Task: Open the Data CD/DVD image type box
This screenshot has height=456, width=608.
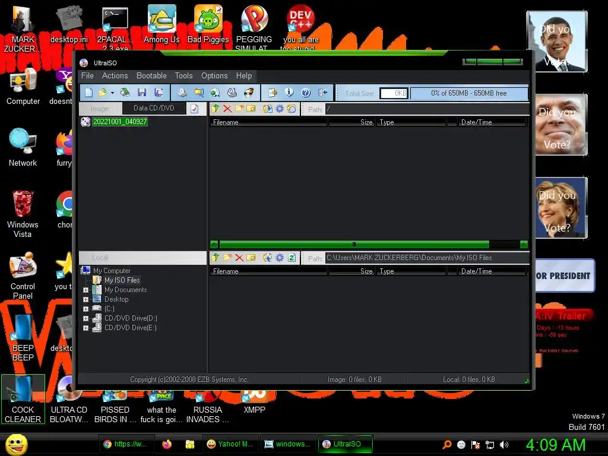Action: tap(154, 108)
